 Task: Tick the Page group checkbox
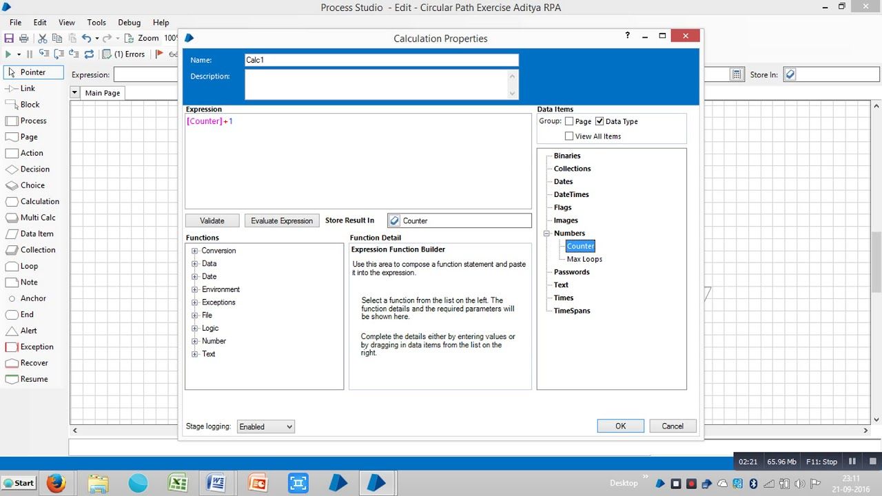click(569, 121)
